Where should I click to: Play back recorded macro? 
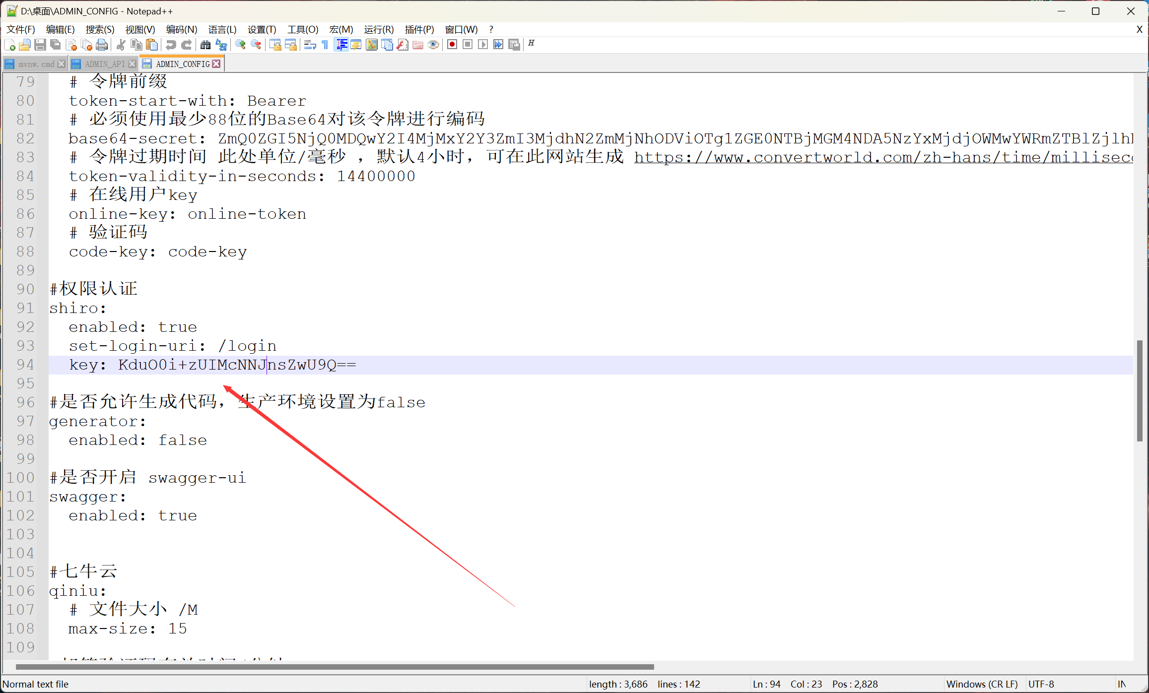[x=483, y=45]
